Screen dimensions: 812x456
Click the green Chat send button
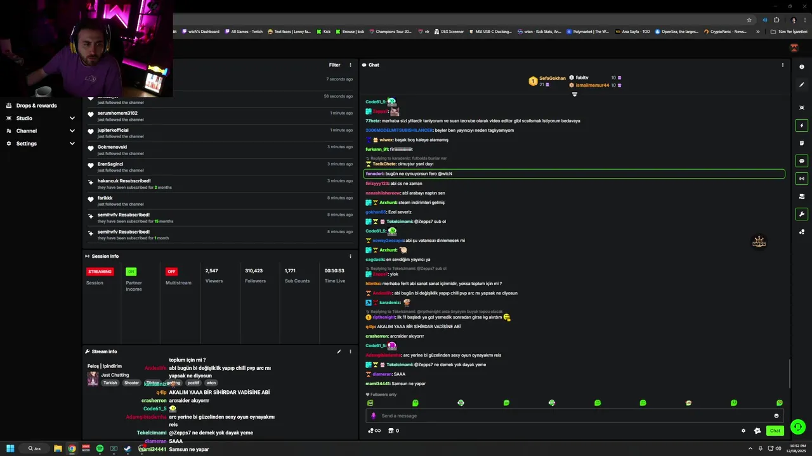click(775, 431)
